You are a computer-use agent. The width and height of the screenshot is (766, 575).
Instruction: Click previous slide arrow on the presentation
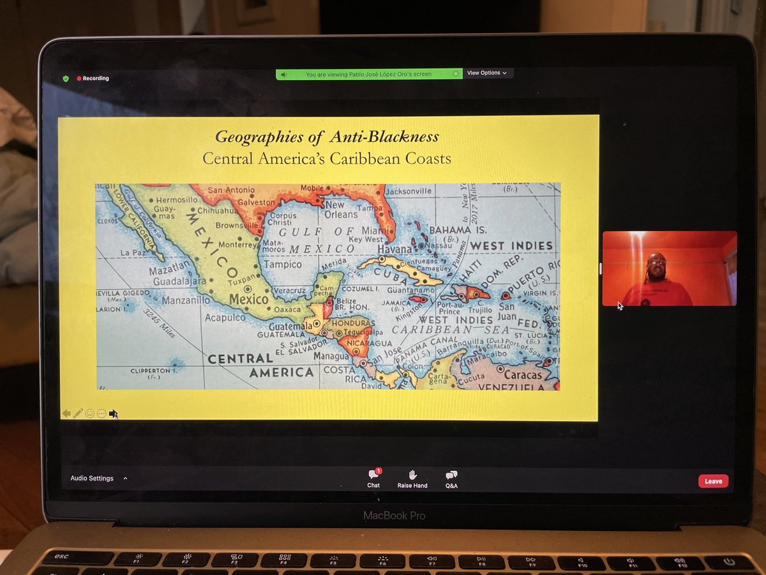[66, 414]
